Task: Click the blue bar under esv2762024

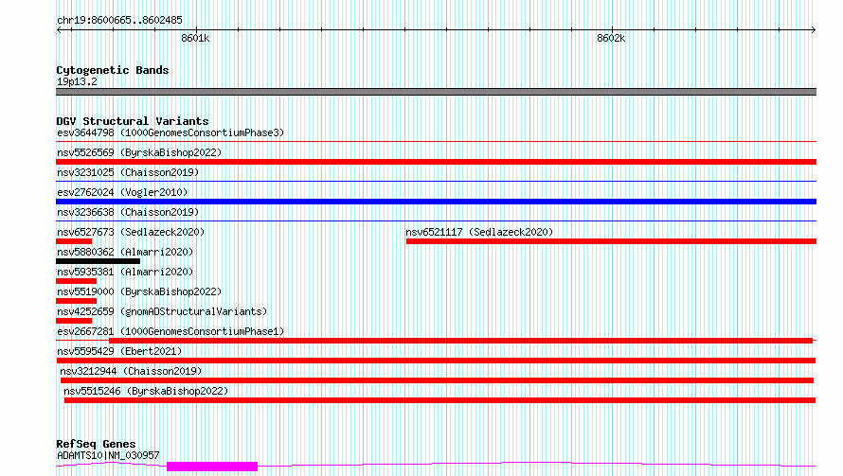Action: (x=436, y=202)
